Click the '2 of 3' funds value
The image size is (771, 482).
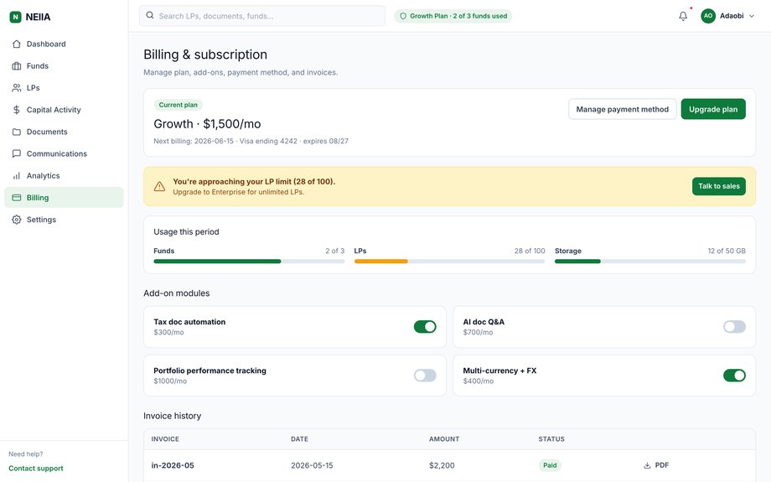(335, 251)
